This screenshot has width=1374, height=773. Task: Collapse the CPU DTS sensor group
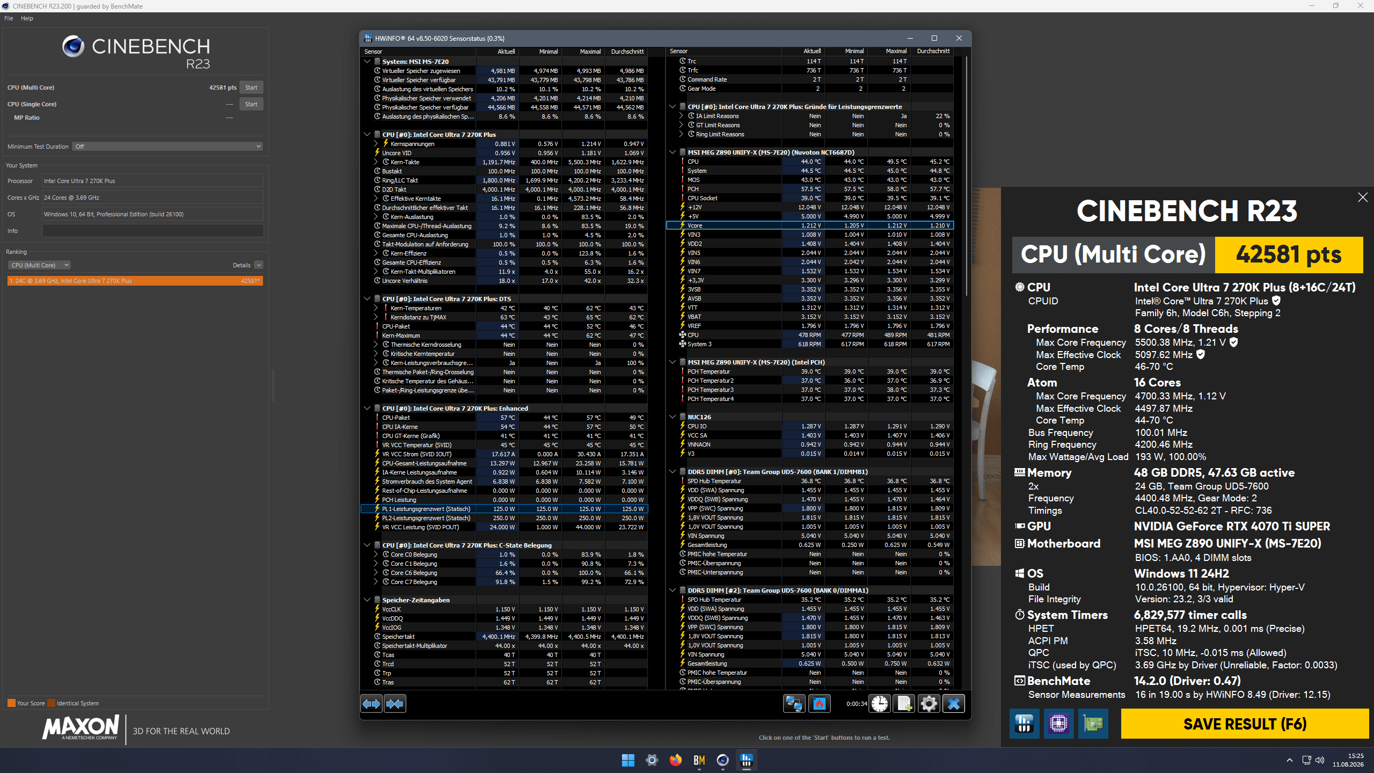[x=367, y=299]
